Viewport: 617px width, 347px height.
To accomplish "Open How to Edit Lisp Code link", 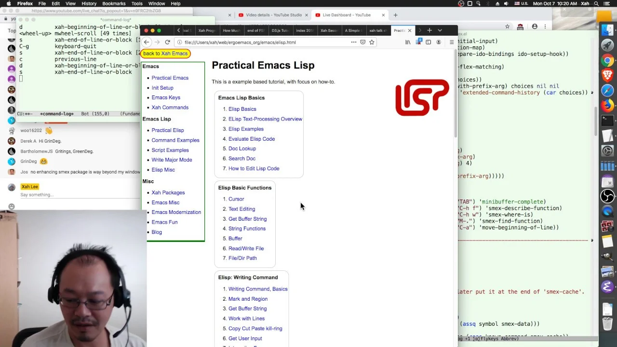I will (x=254, y=169).
